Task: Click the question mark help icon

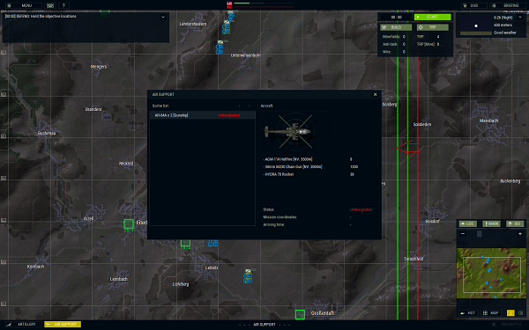Action: coord(63,5)
